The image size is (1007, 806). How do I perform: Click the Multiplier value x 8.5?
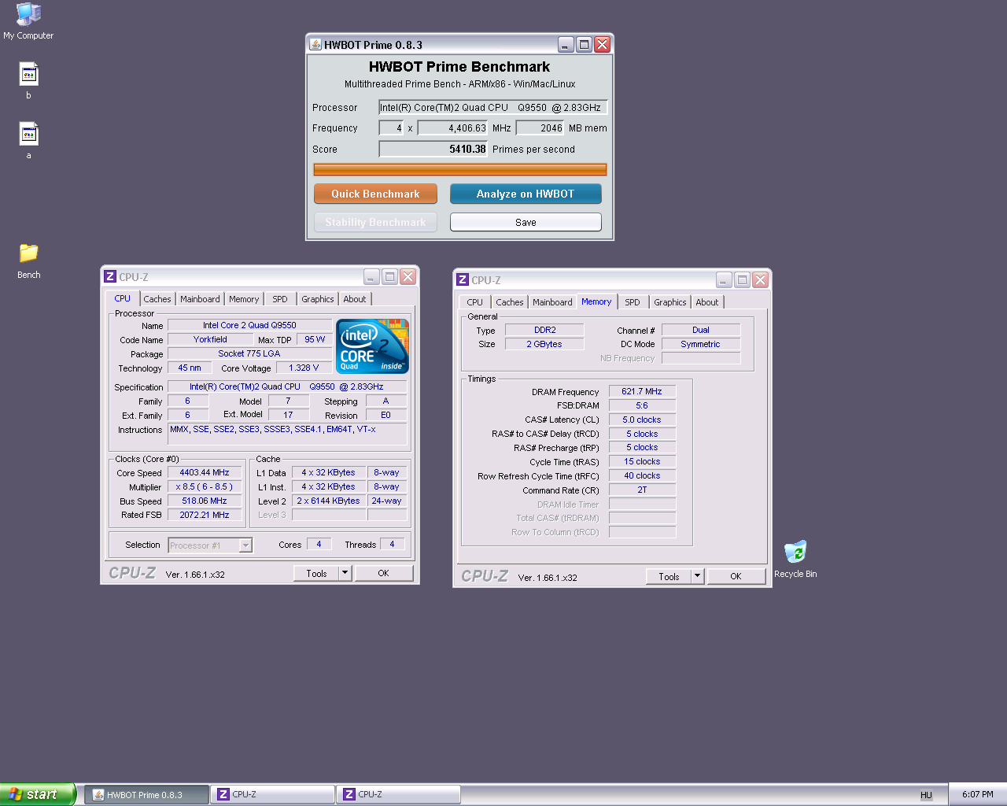point(205,487)
